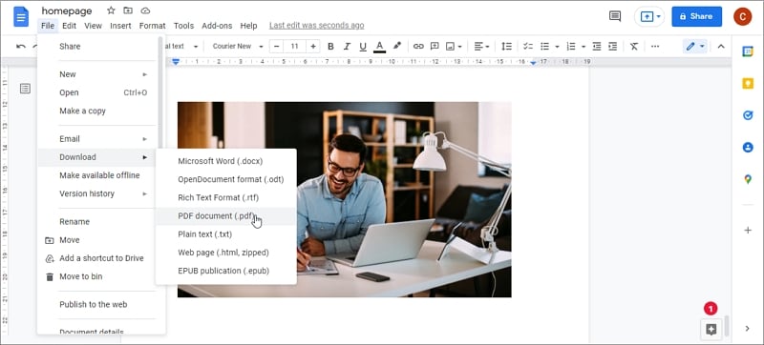
Task: Download as Plain text (.txt)
Action: pyautogui.click(x=226, y=234)
